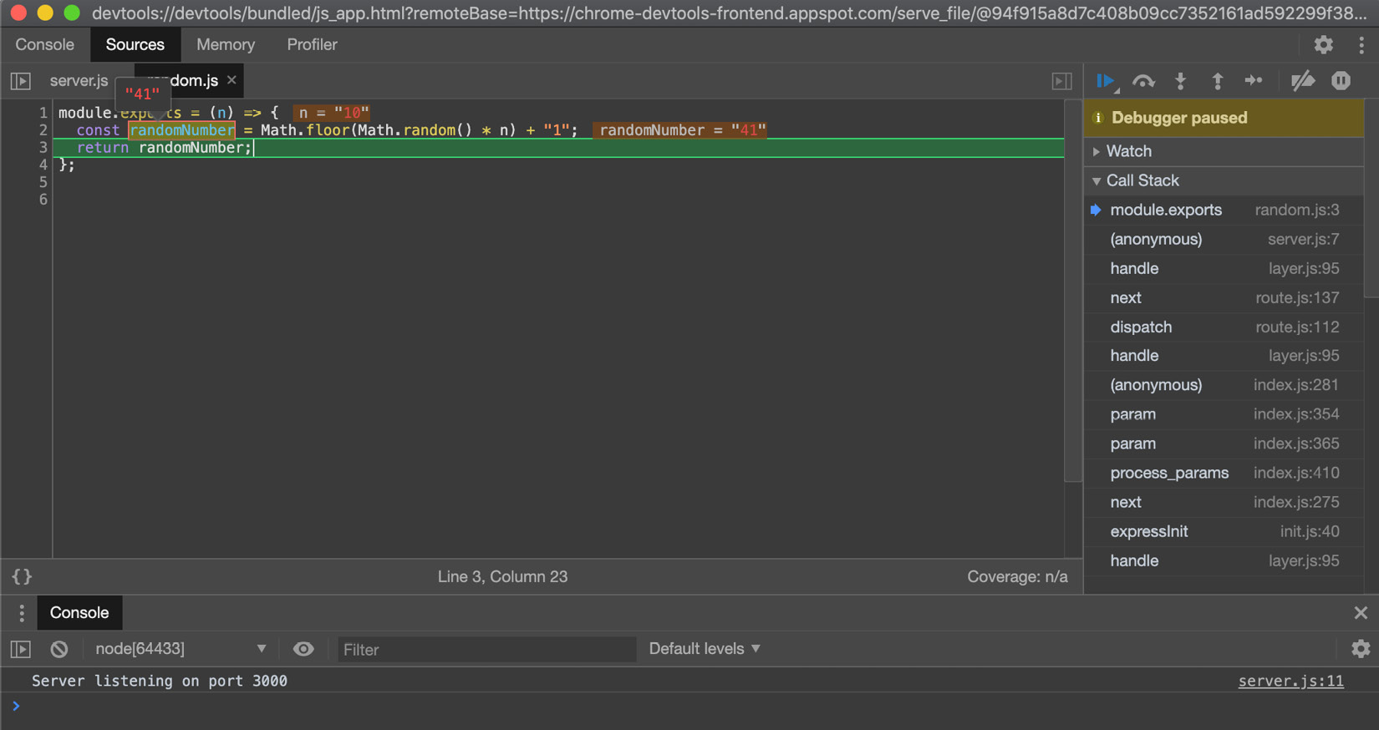1379x730 pixels.
Task: Close the console drawer
Action: [x=1361, y=613]
